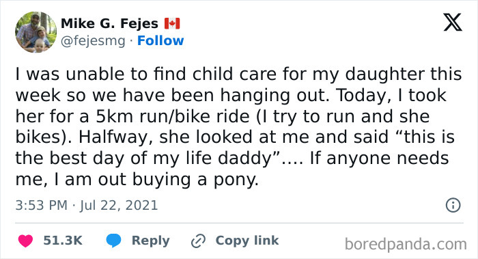Screen dimensions: 478x259
Task: Click the blue reply speech bubble icon
Action: tap(113, 241)
